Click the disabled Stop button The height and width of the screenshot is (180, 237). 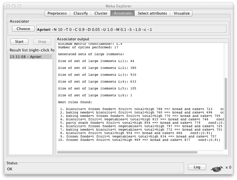click(x=42, y=41)
